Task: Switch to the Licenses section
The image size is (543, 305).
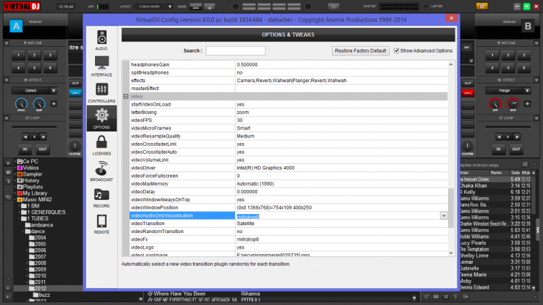Action: 101,145
